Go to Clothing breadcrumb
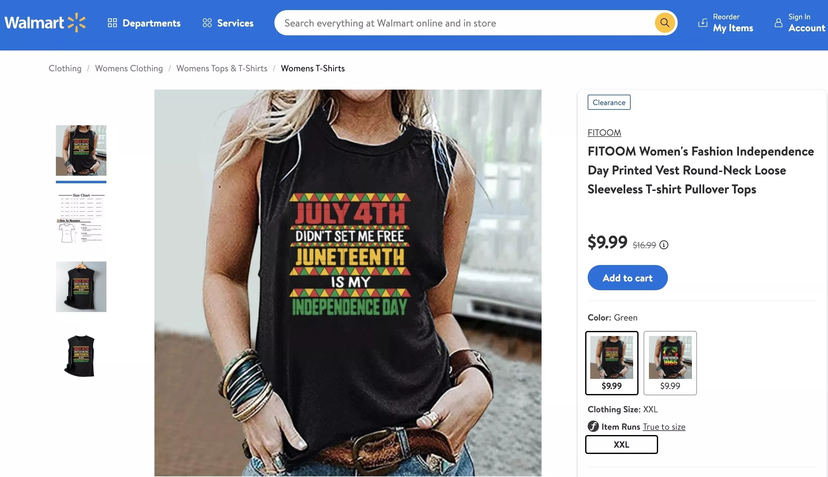This screenshot has height=477, width=828. click(x=65, y=68)
